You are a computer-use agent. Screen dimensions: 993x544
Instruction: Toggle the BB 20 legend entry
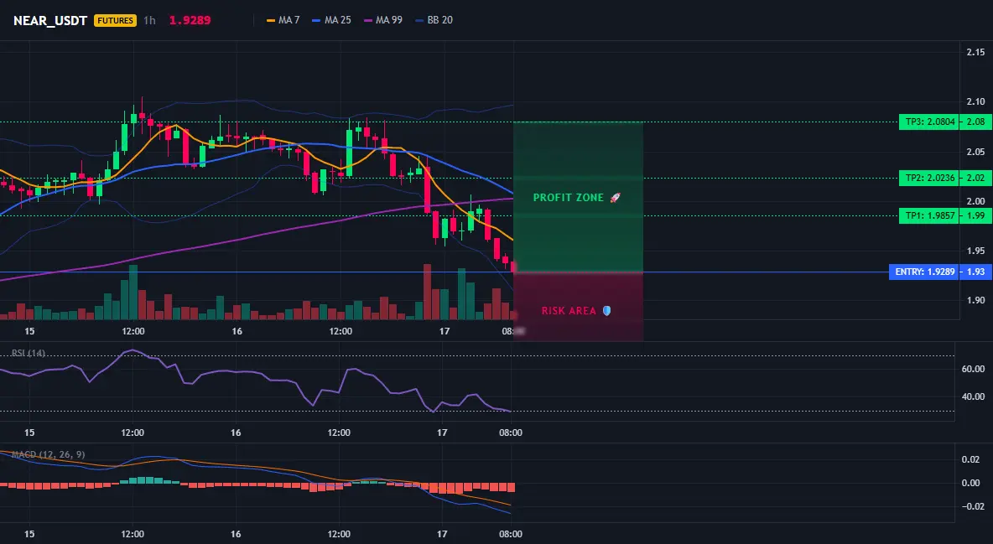click(x=434, y=20)
